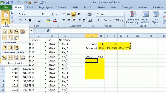
Task: Click Decrease Decimal icon
Action: tap(122, 20)
